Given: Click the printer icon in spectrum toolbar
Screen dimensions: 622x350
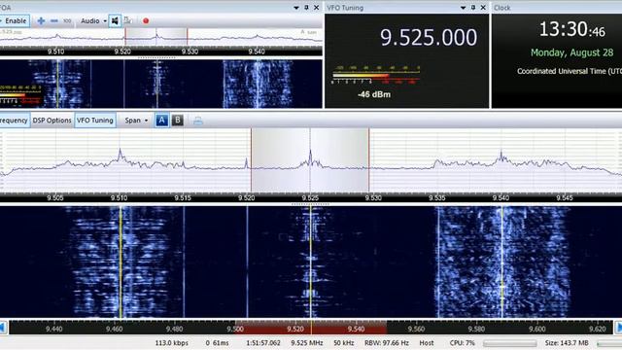Looking at the screenshot, I should [x=198, y=121].
